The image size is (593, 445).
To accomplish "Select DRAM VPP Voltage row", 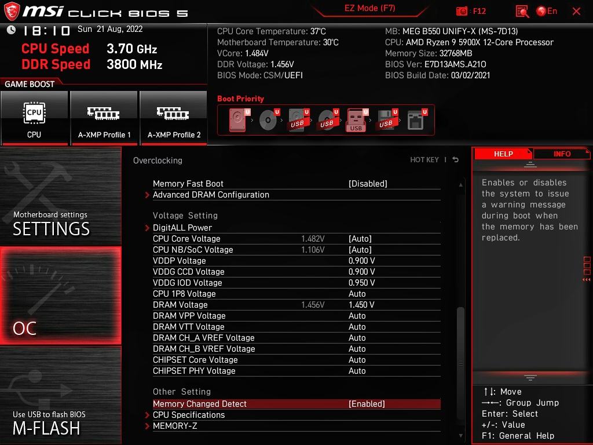I will coord(296,316).
